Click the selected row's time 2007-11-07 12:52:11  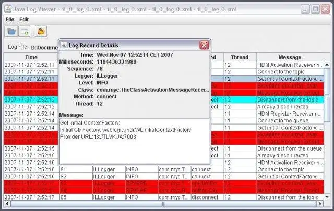pyautogui.click(x=31, y=79)
